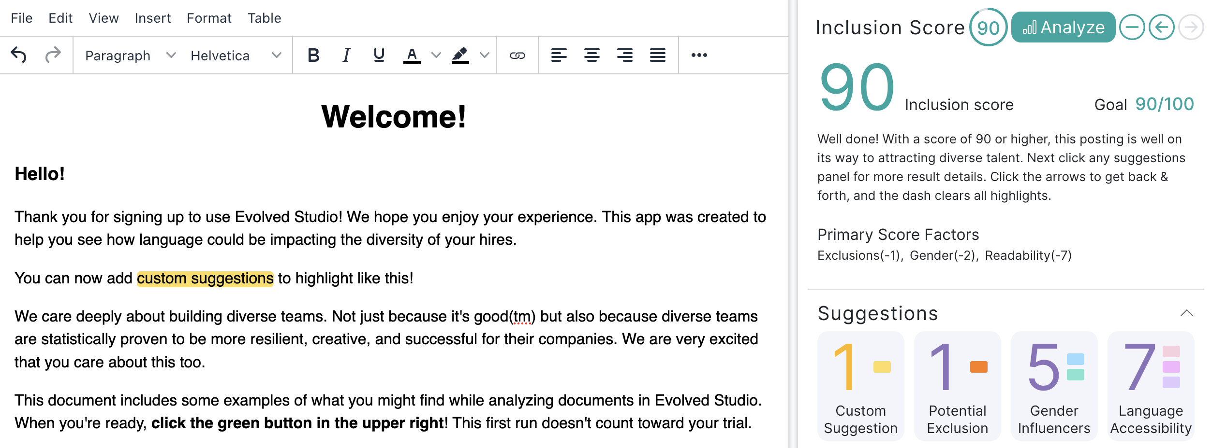Open the Gender Influencers suggestion card

(1054, 386)
